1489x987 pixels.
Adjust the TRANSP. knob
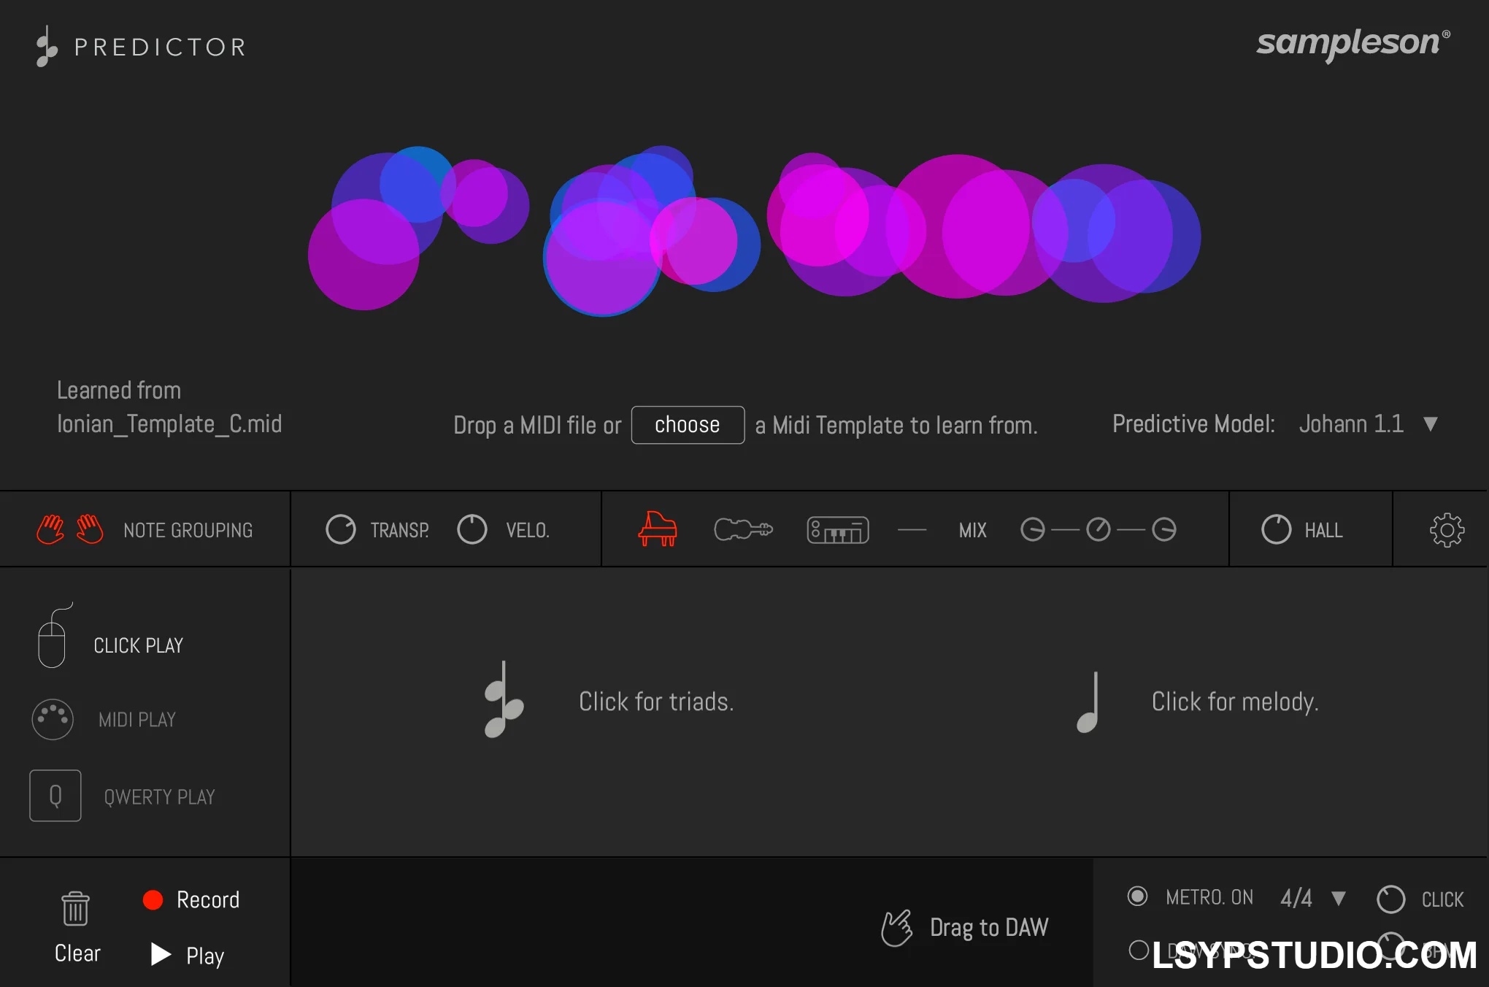pos(341,529)
